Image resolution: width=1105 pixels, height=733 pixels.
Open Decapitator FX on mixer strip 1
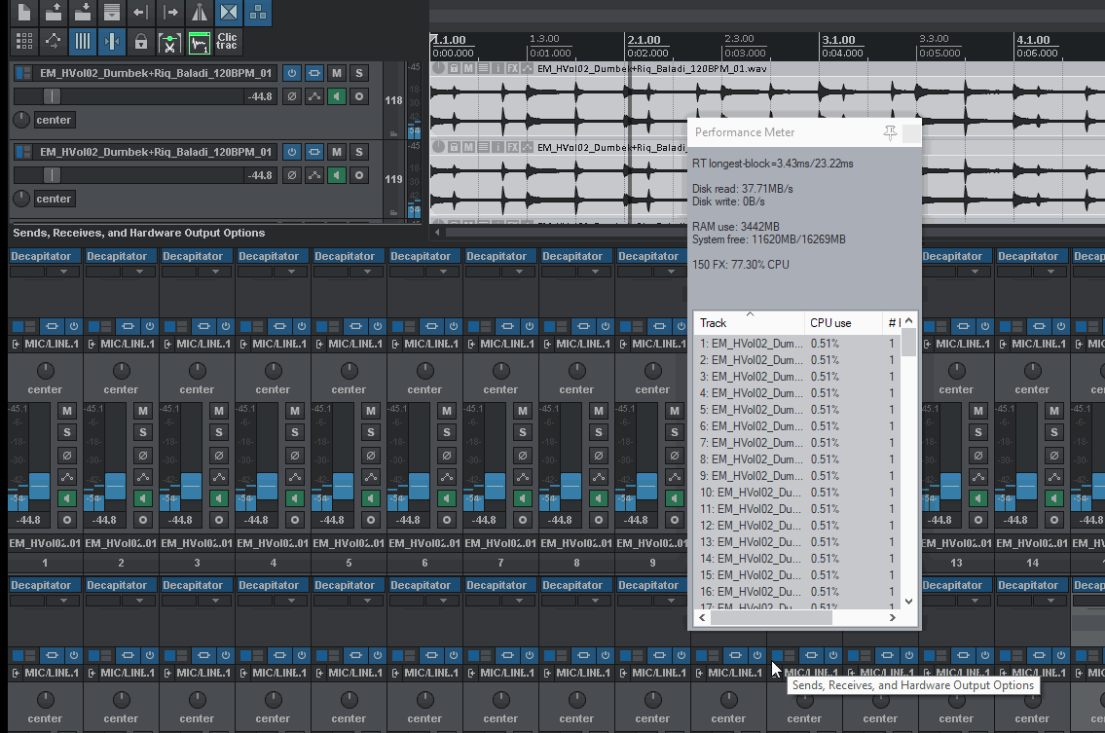pyautogui.click(x=45, y=256)
